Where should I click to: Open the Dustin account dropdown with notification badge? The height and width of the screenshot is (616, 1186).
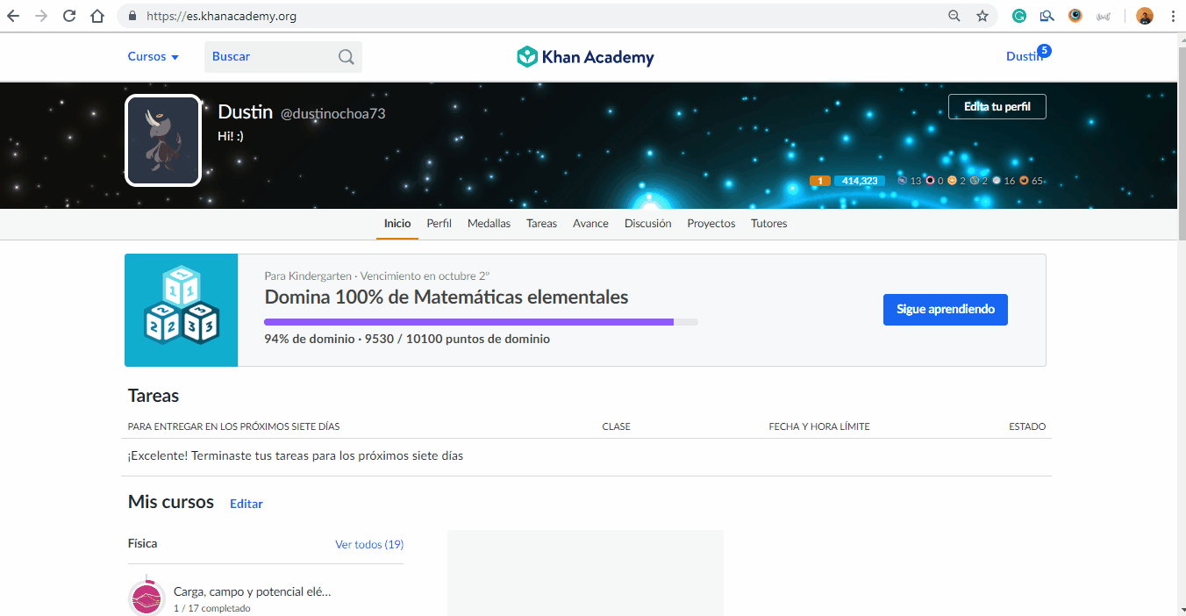point(1026,56)
